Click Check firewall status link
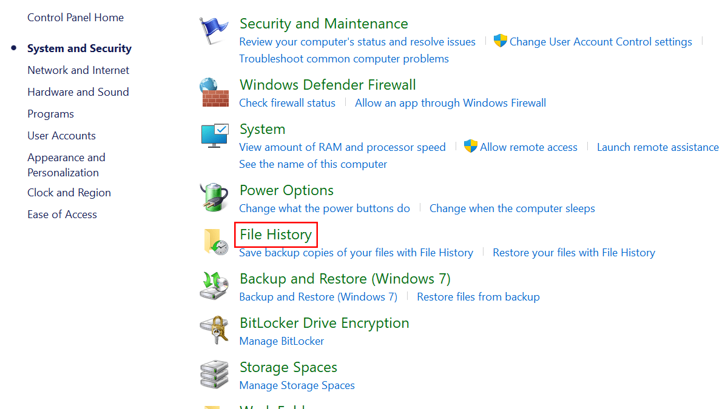Screen dimensions: 728x409 coord(287,103)
